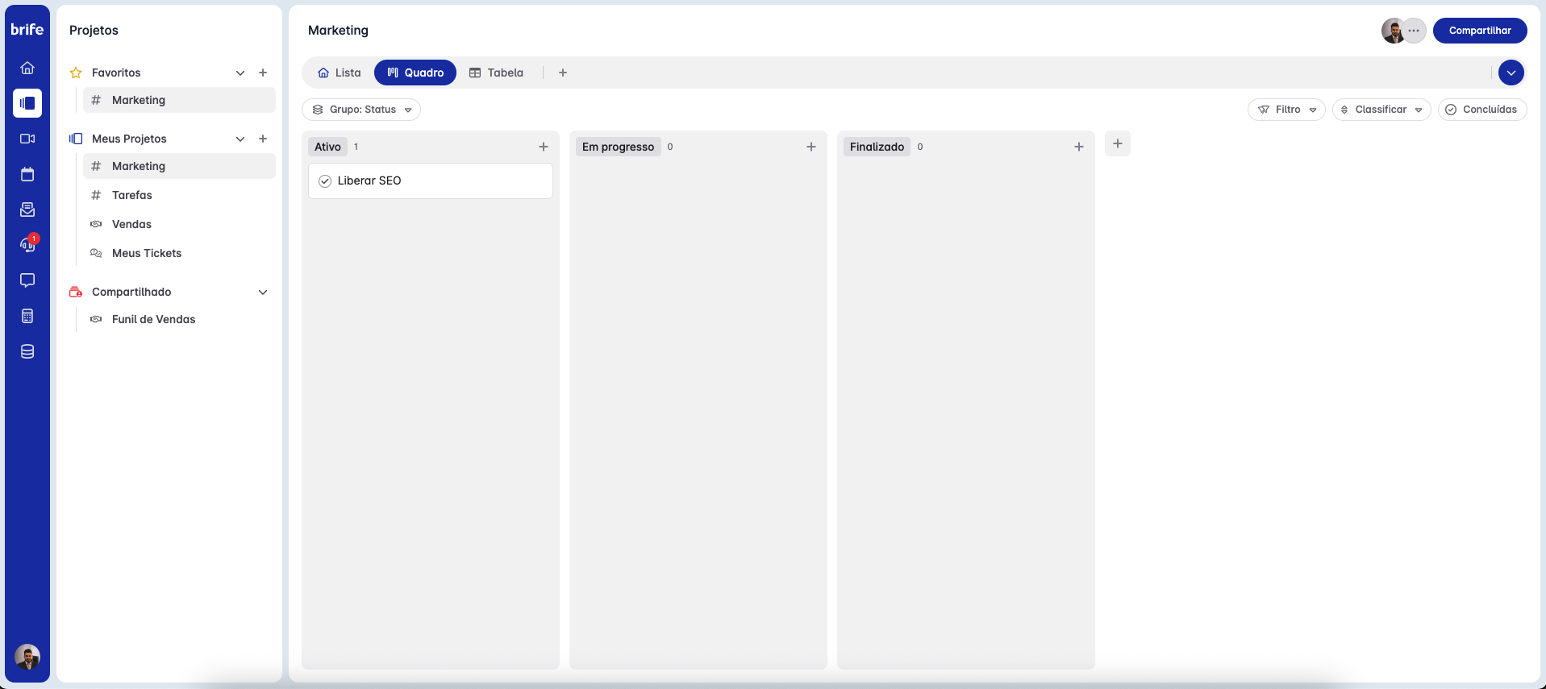Open the Tarefas project
1546x689 pixels.
[x=179, y=195]
